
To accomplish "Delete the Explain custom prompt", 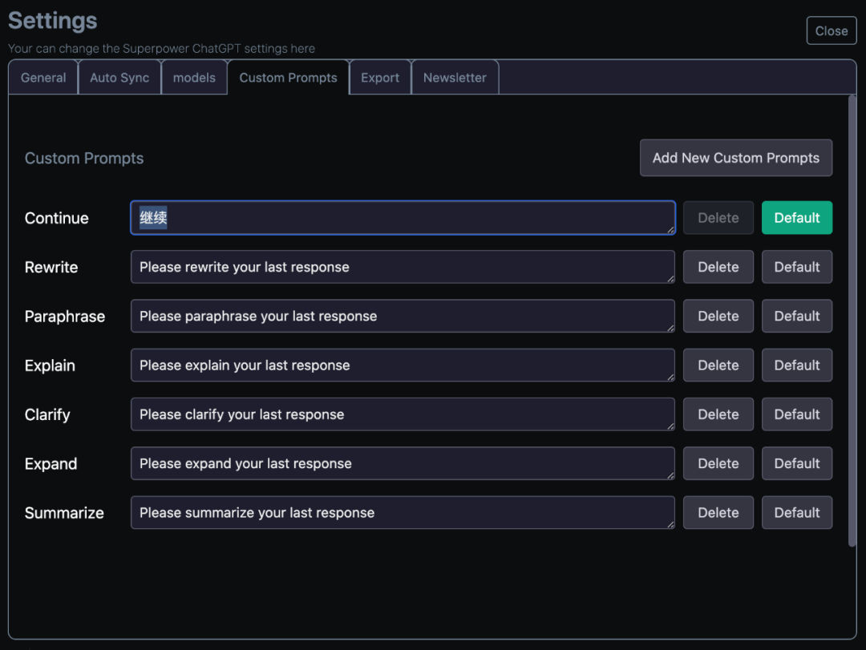I will 718,365.
